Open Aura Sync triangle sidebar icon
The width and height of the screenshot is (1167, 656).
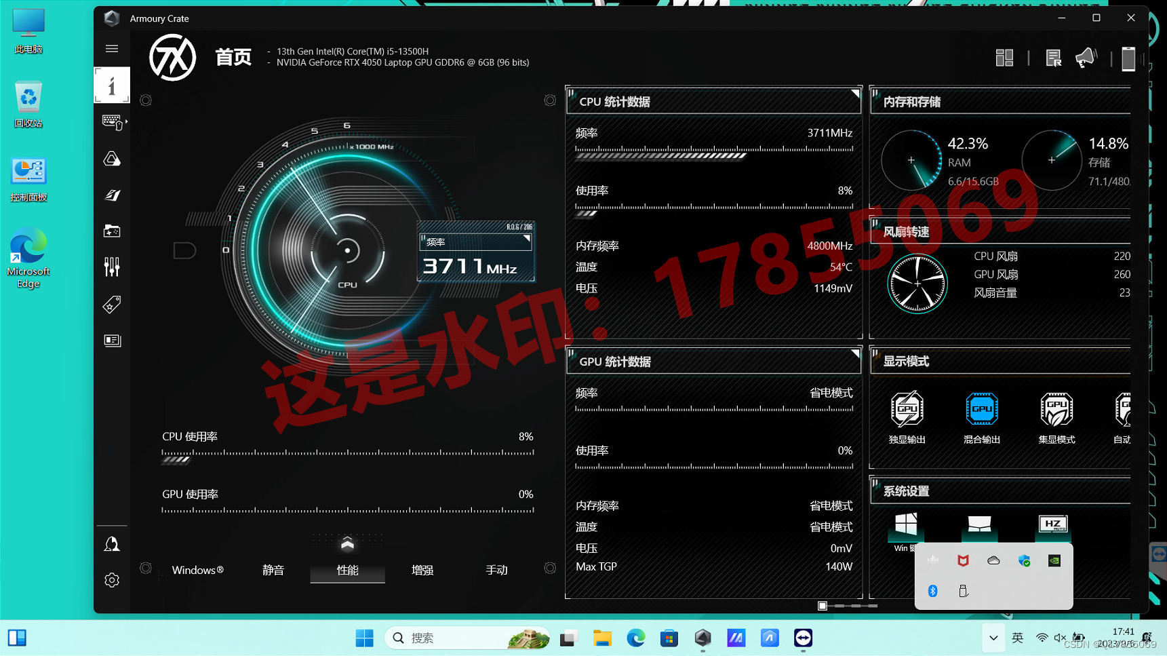pyautogui.click(x=112, y=159)
